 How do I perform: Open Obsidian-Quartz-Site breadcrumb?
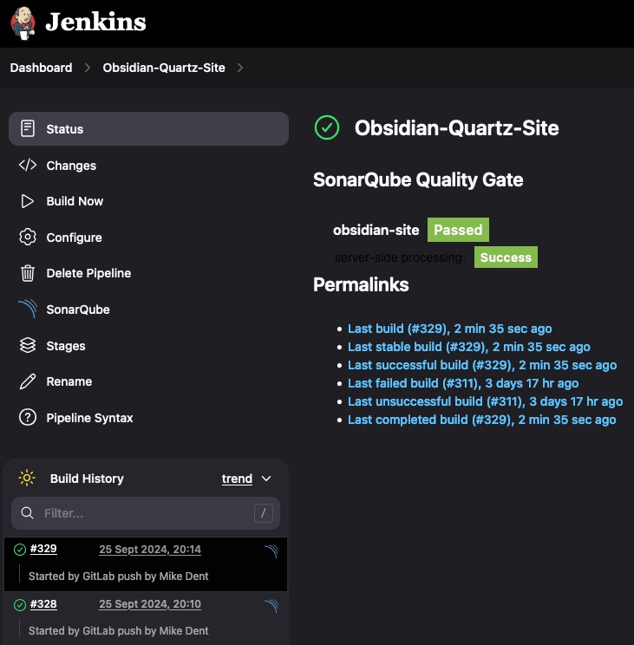[x=164, y=68]
